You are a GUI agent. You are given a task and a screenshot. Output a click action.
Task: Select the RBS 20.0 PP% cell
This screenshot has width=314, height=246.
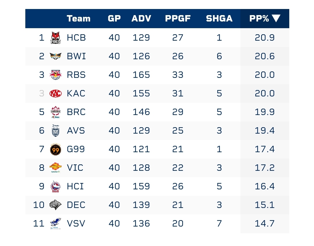pyautogui.click(x=265, y=75)
